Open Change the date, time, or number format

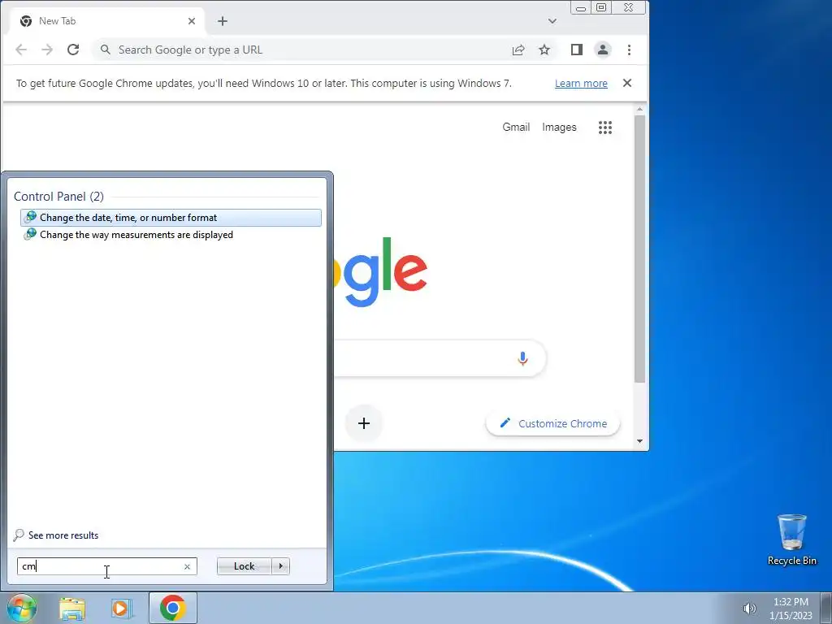pos(171,218)
